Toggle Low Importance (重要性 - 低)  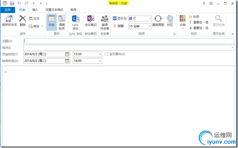pyautogui.click(x=199, y=28)
